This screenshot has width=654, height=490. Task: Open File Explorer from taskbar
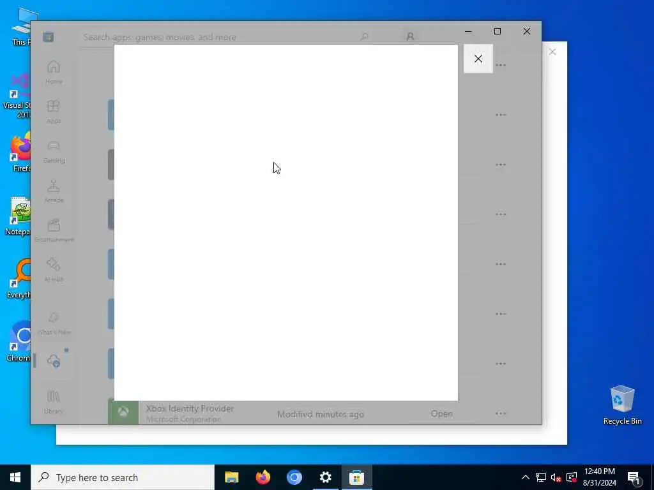[231, 477]
